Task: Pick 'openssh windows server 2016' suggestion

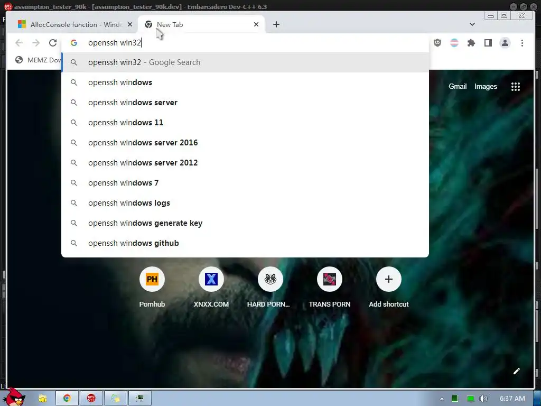Action: [245, 143]
